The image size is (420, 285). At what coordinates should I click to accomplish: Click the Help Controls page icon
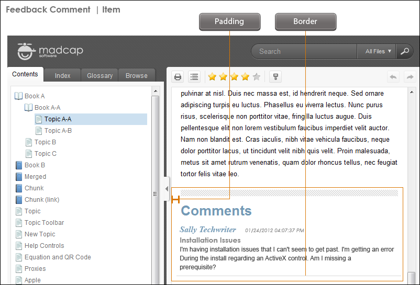coord(19,246)
